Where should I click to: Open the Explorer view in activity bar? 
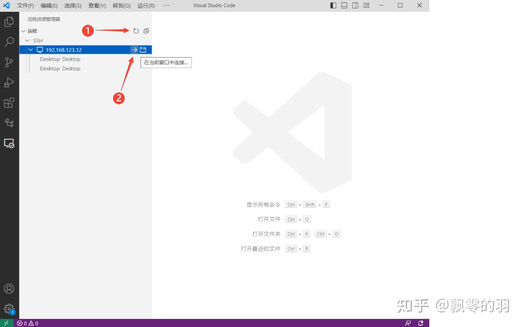(9, 22)
